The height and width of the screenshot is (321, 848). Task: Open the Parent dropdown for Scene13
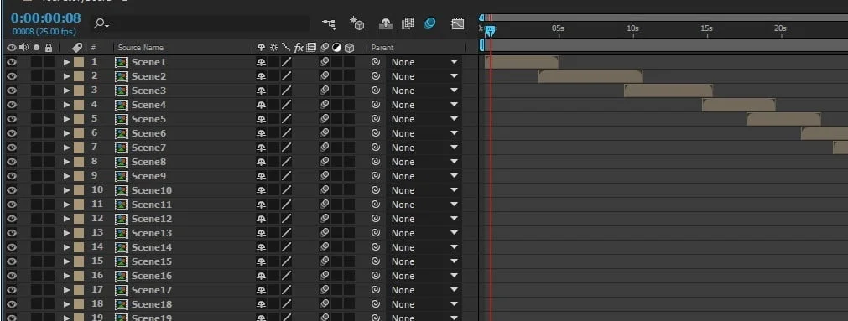424,233
